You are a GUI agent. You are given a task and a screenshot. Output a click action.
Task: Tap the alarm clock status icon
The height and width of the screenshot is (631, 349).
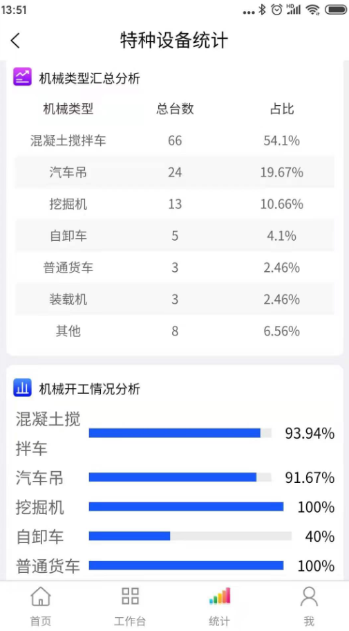tap(276, 10)
